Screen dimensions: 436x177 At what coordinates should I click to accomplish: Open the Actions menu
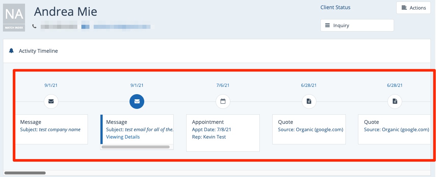(413, 8)
